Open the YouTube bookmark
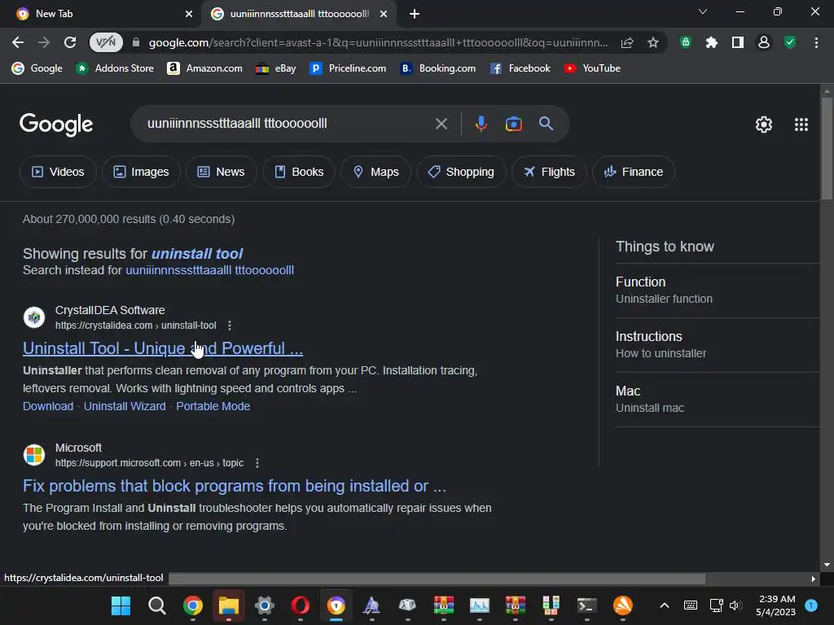This screenshot has width=834, height=625. click(x=592, y=68)
